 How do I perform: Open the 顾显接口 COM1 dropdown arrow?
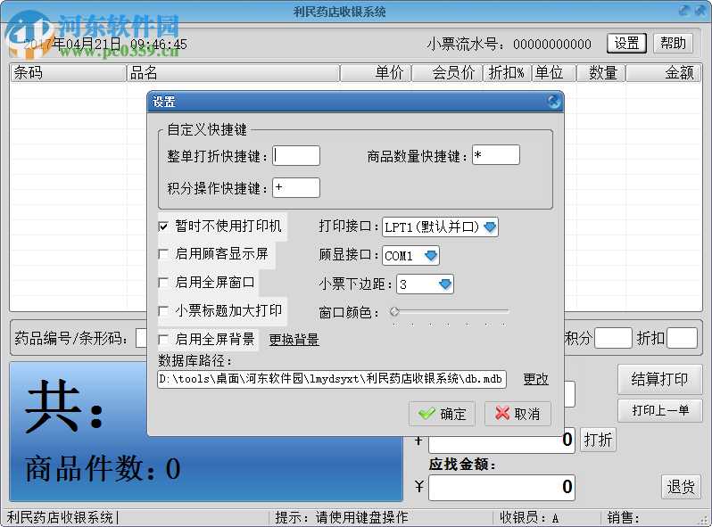430,256
